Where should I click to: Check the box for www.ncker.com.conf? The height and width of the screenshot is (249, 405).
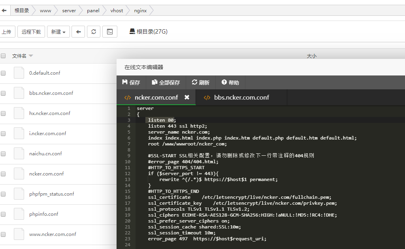(x=3, y=234)
